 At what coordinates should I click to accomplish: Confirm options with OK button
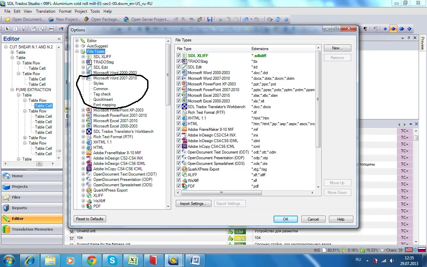point(286,219)
